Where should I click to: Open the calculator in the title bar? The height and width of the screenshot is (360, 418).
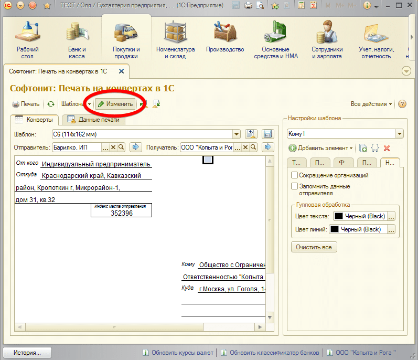coord(301,6)
